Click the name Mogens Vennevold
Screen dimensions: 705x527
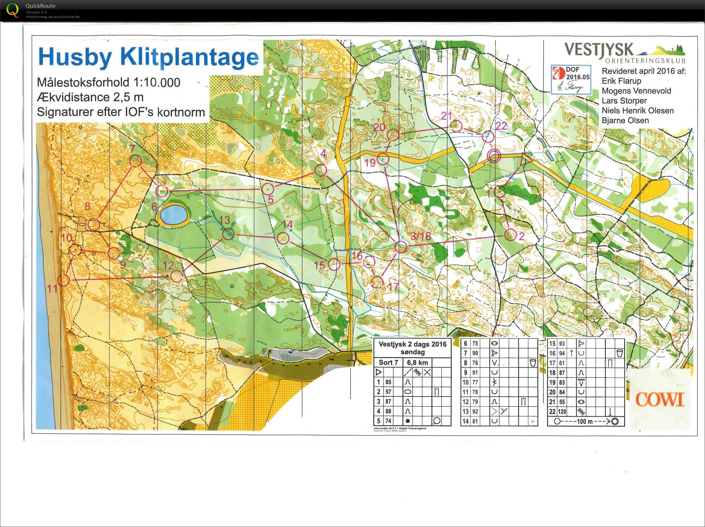(636, 91)
